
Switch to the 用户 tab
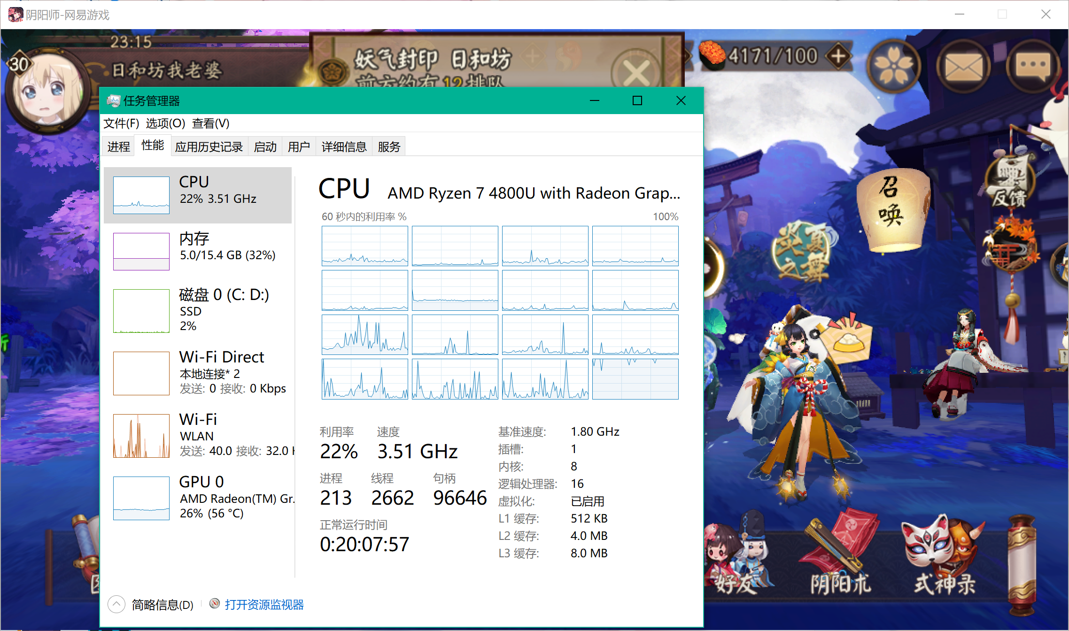[x=299, y=146]
